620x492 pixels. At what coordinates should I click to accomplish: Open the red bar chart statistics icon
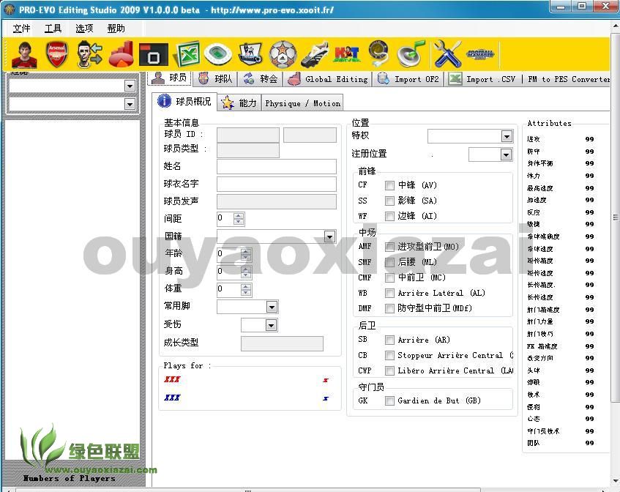pos(122,54)
